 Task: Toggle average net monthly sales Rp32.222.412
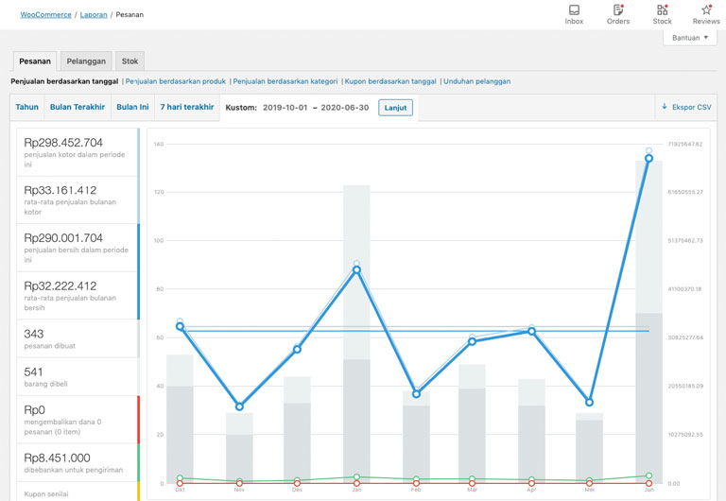[78, 296]
